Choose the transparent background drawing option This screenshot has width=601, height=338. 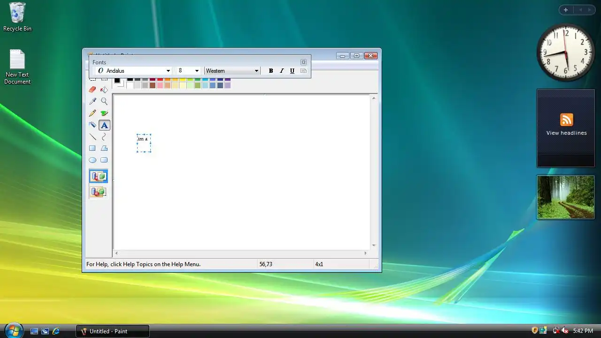[99, 192]
